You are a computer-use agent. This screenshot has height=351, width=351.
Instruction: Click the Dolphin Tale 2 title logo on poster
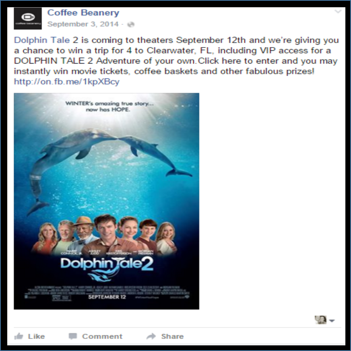(107, 268)
